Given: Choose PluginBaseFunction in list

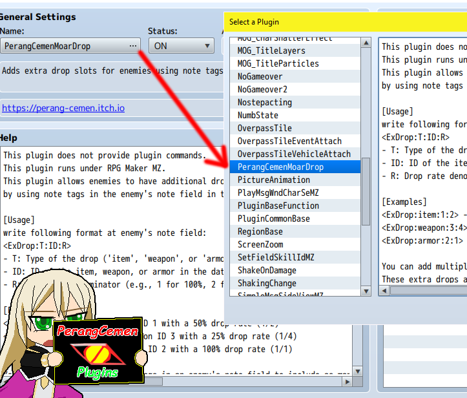Looking at the screenshot, I should (295, 205).
